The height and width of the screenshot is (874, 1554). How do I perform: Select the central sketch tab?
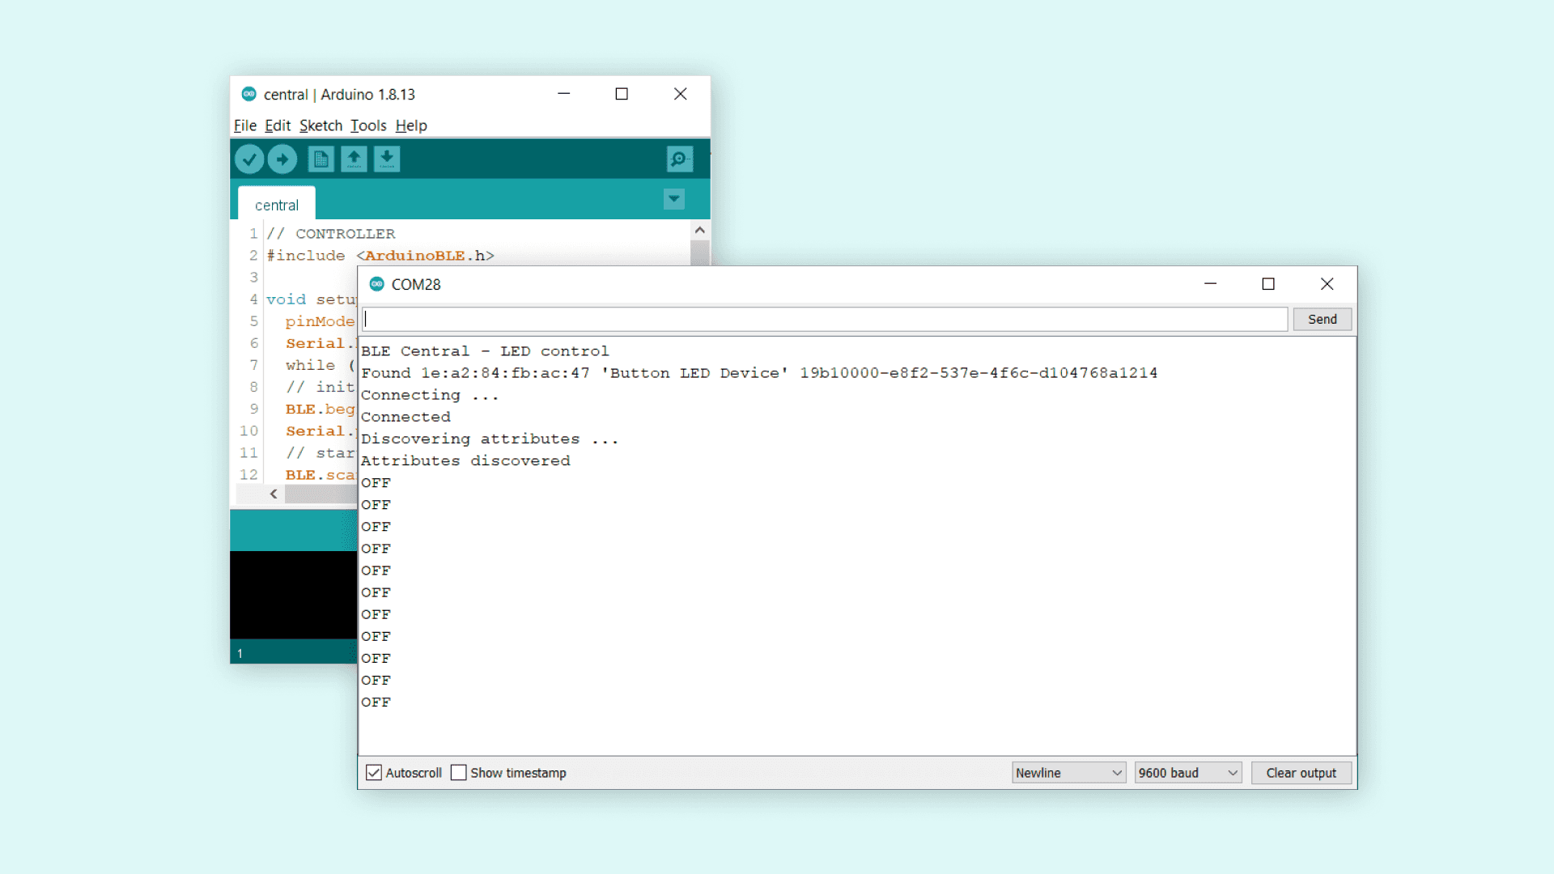(x=277, y=206)
